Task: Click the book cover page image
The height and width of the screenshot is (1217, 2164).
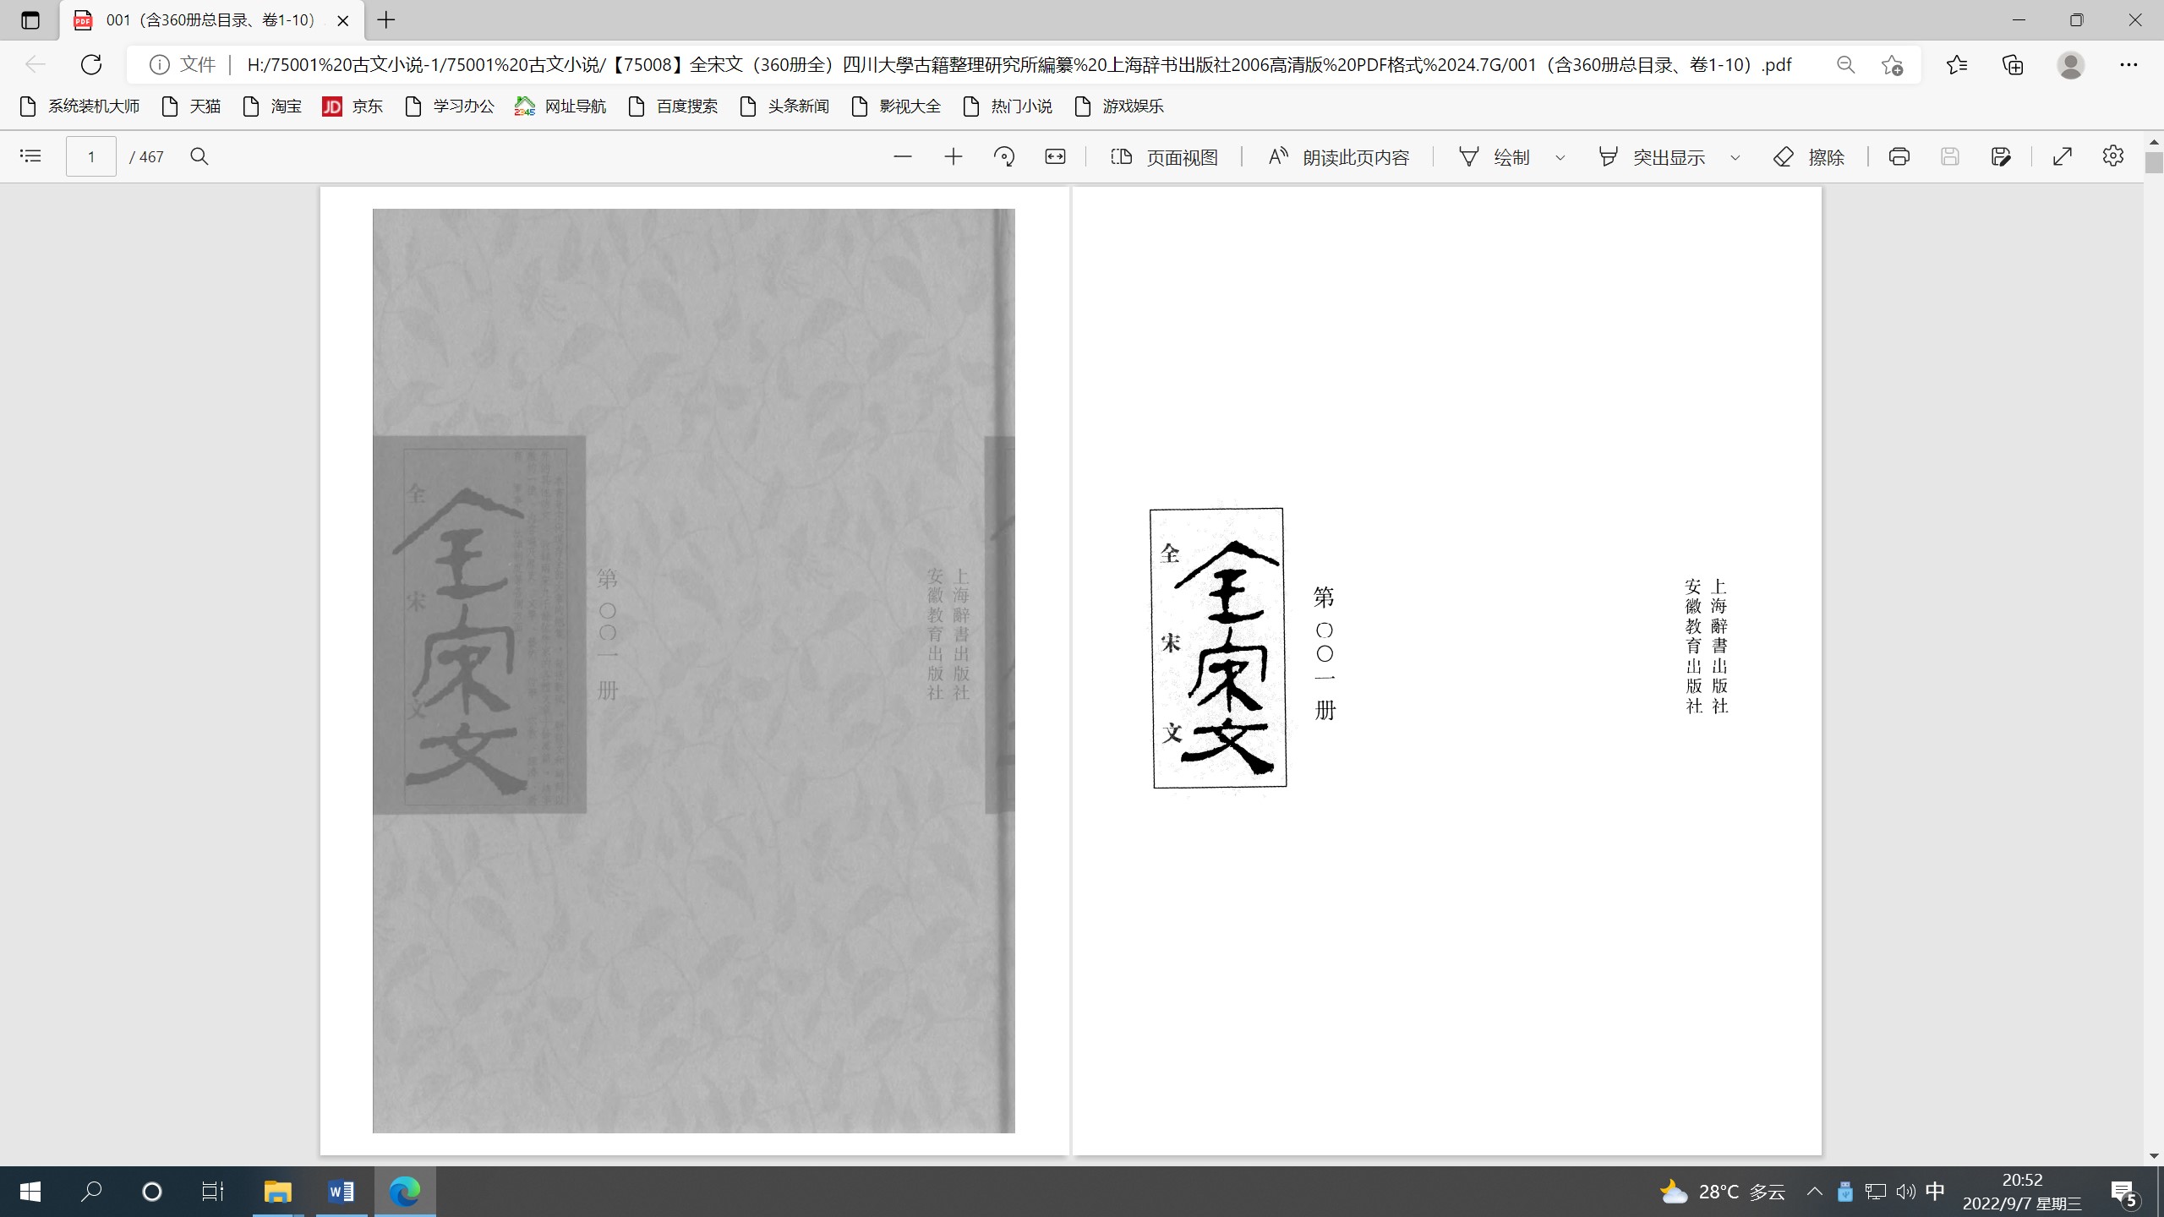Action: 693,670
